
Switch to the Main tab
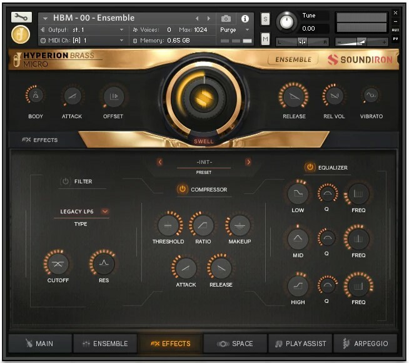(40, 344)
